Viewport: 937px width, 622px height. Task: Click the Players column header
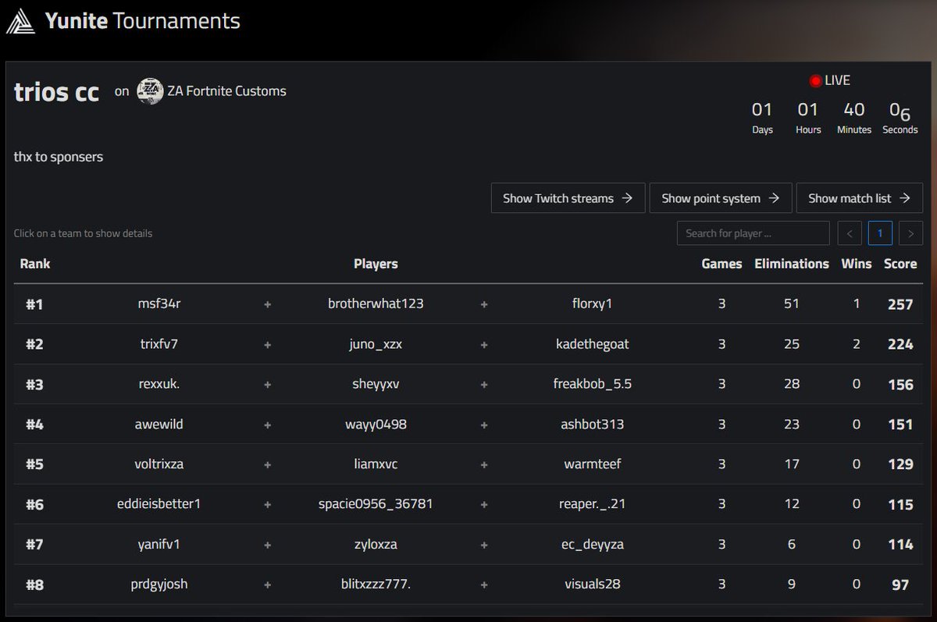pyautogui.click(x=376, y=264)
